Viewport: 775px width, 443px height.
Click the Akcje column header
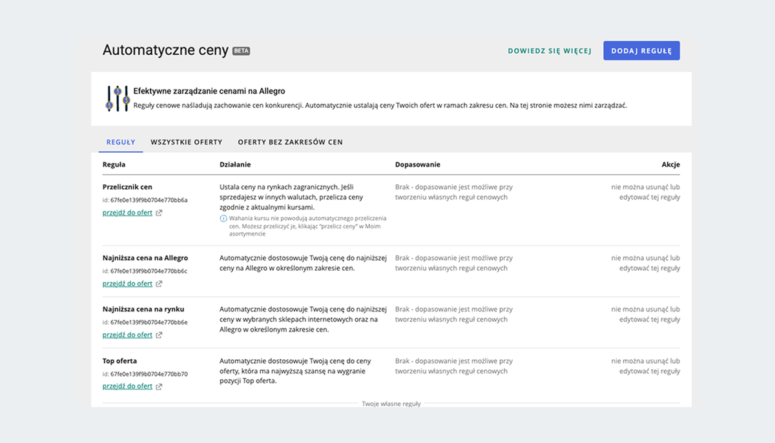coord(670,164)
